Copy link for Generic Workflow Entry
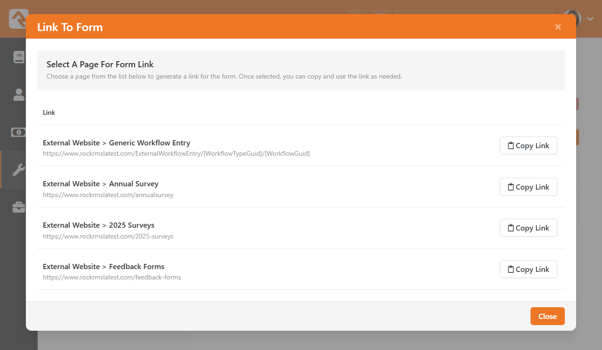 pos(528,146)
